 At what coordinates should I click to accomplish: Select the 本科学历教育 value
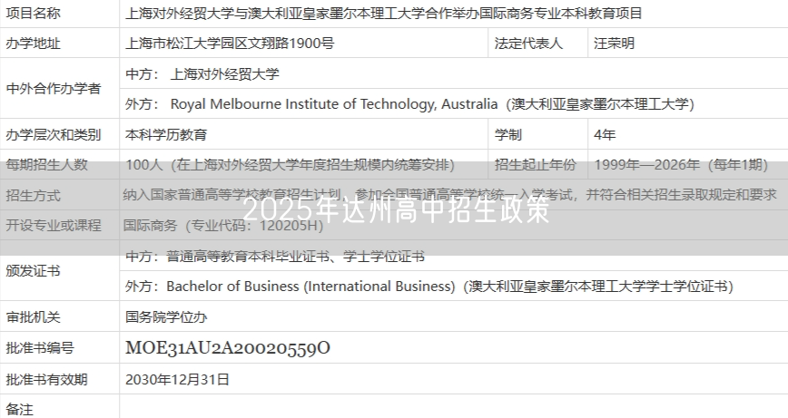point(166,135)
